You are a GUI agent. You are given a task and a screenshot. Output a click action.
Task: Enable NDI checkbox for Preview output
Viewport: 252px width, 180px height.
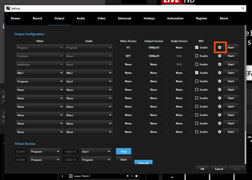(x=197, y=56)
